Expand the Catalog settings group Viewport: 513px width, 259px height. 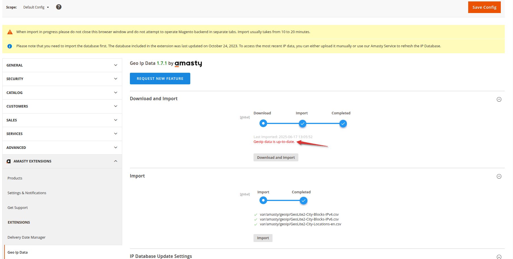pos(62,93)
